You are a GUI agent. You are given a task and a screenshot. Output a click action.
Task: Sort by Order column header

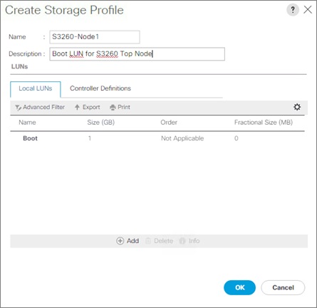point(169,123)
